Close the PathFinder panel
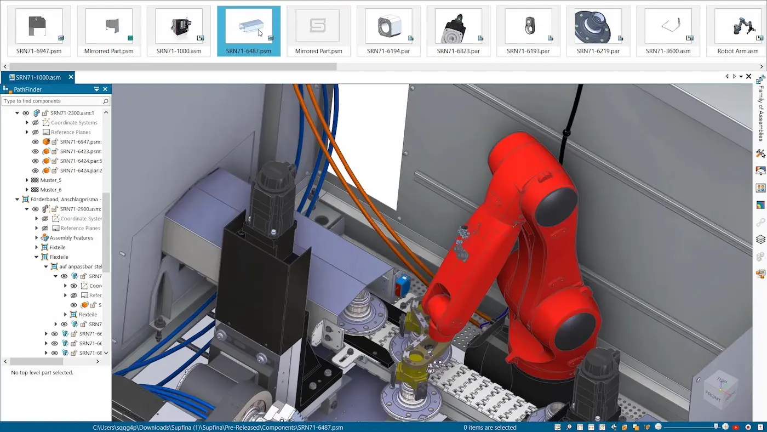 click(x=106, y=89)
